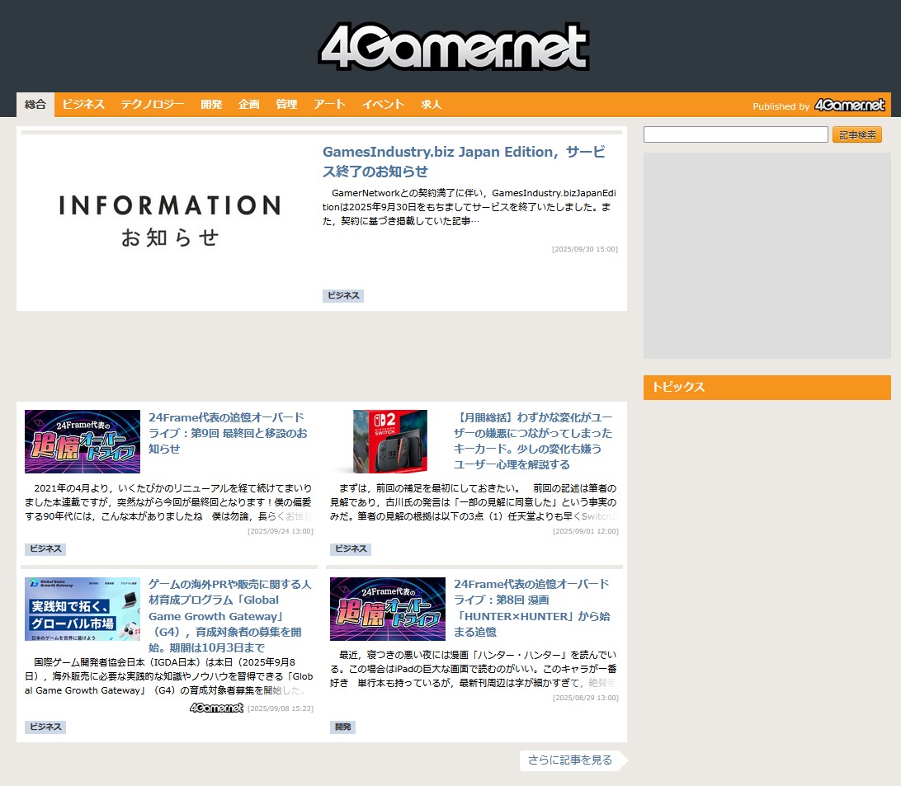The height and width of the screenshot is (786, 901).
Task: Click the 4Gamer.net header logo
Action: point(454,46)
